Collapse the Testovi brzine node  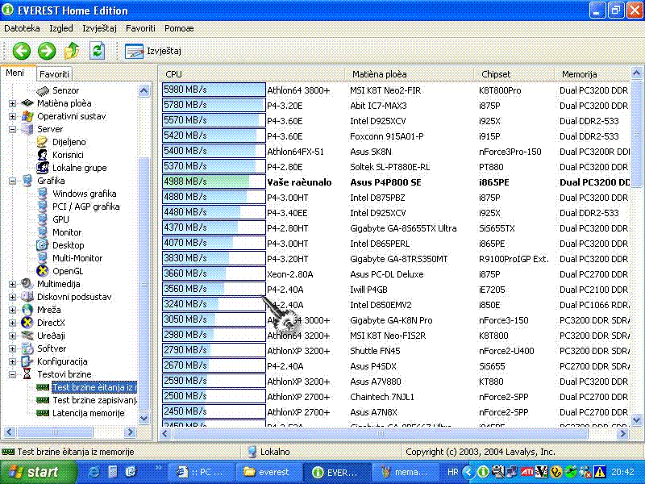(13, 374)
